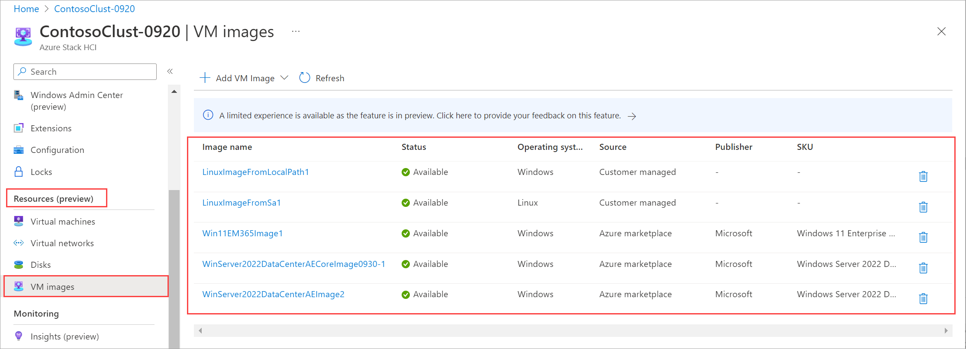Open Disks from the Resources section
The height and width of the screenshot is (349, 966).
[41, 265]
